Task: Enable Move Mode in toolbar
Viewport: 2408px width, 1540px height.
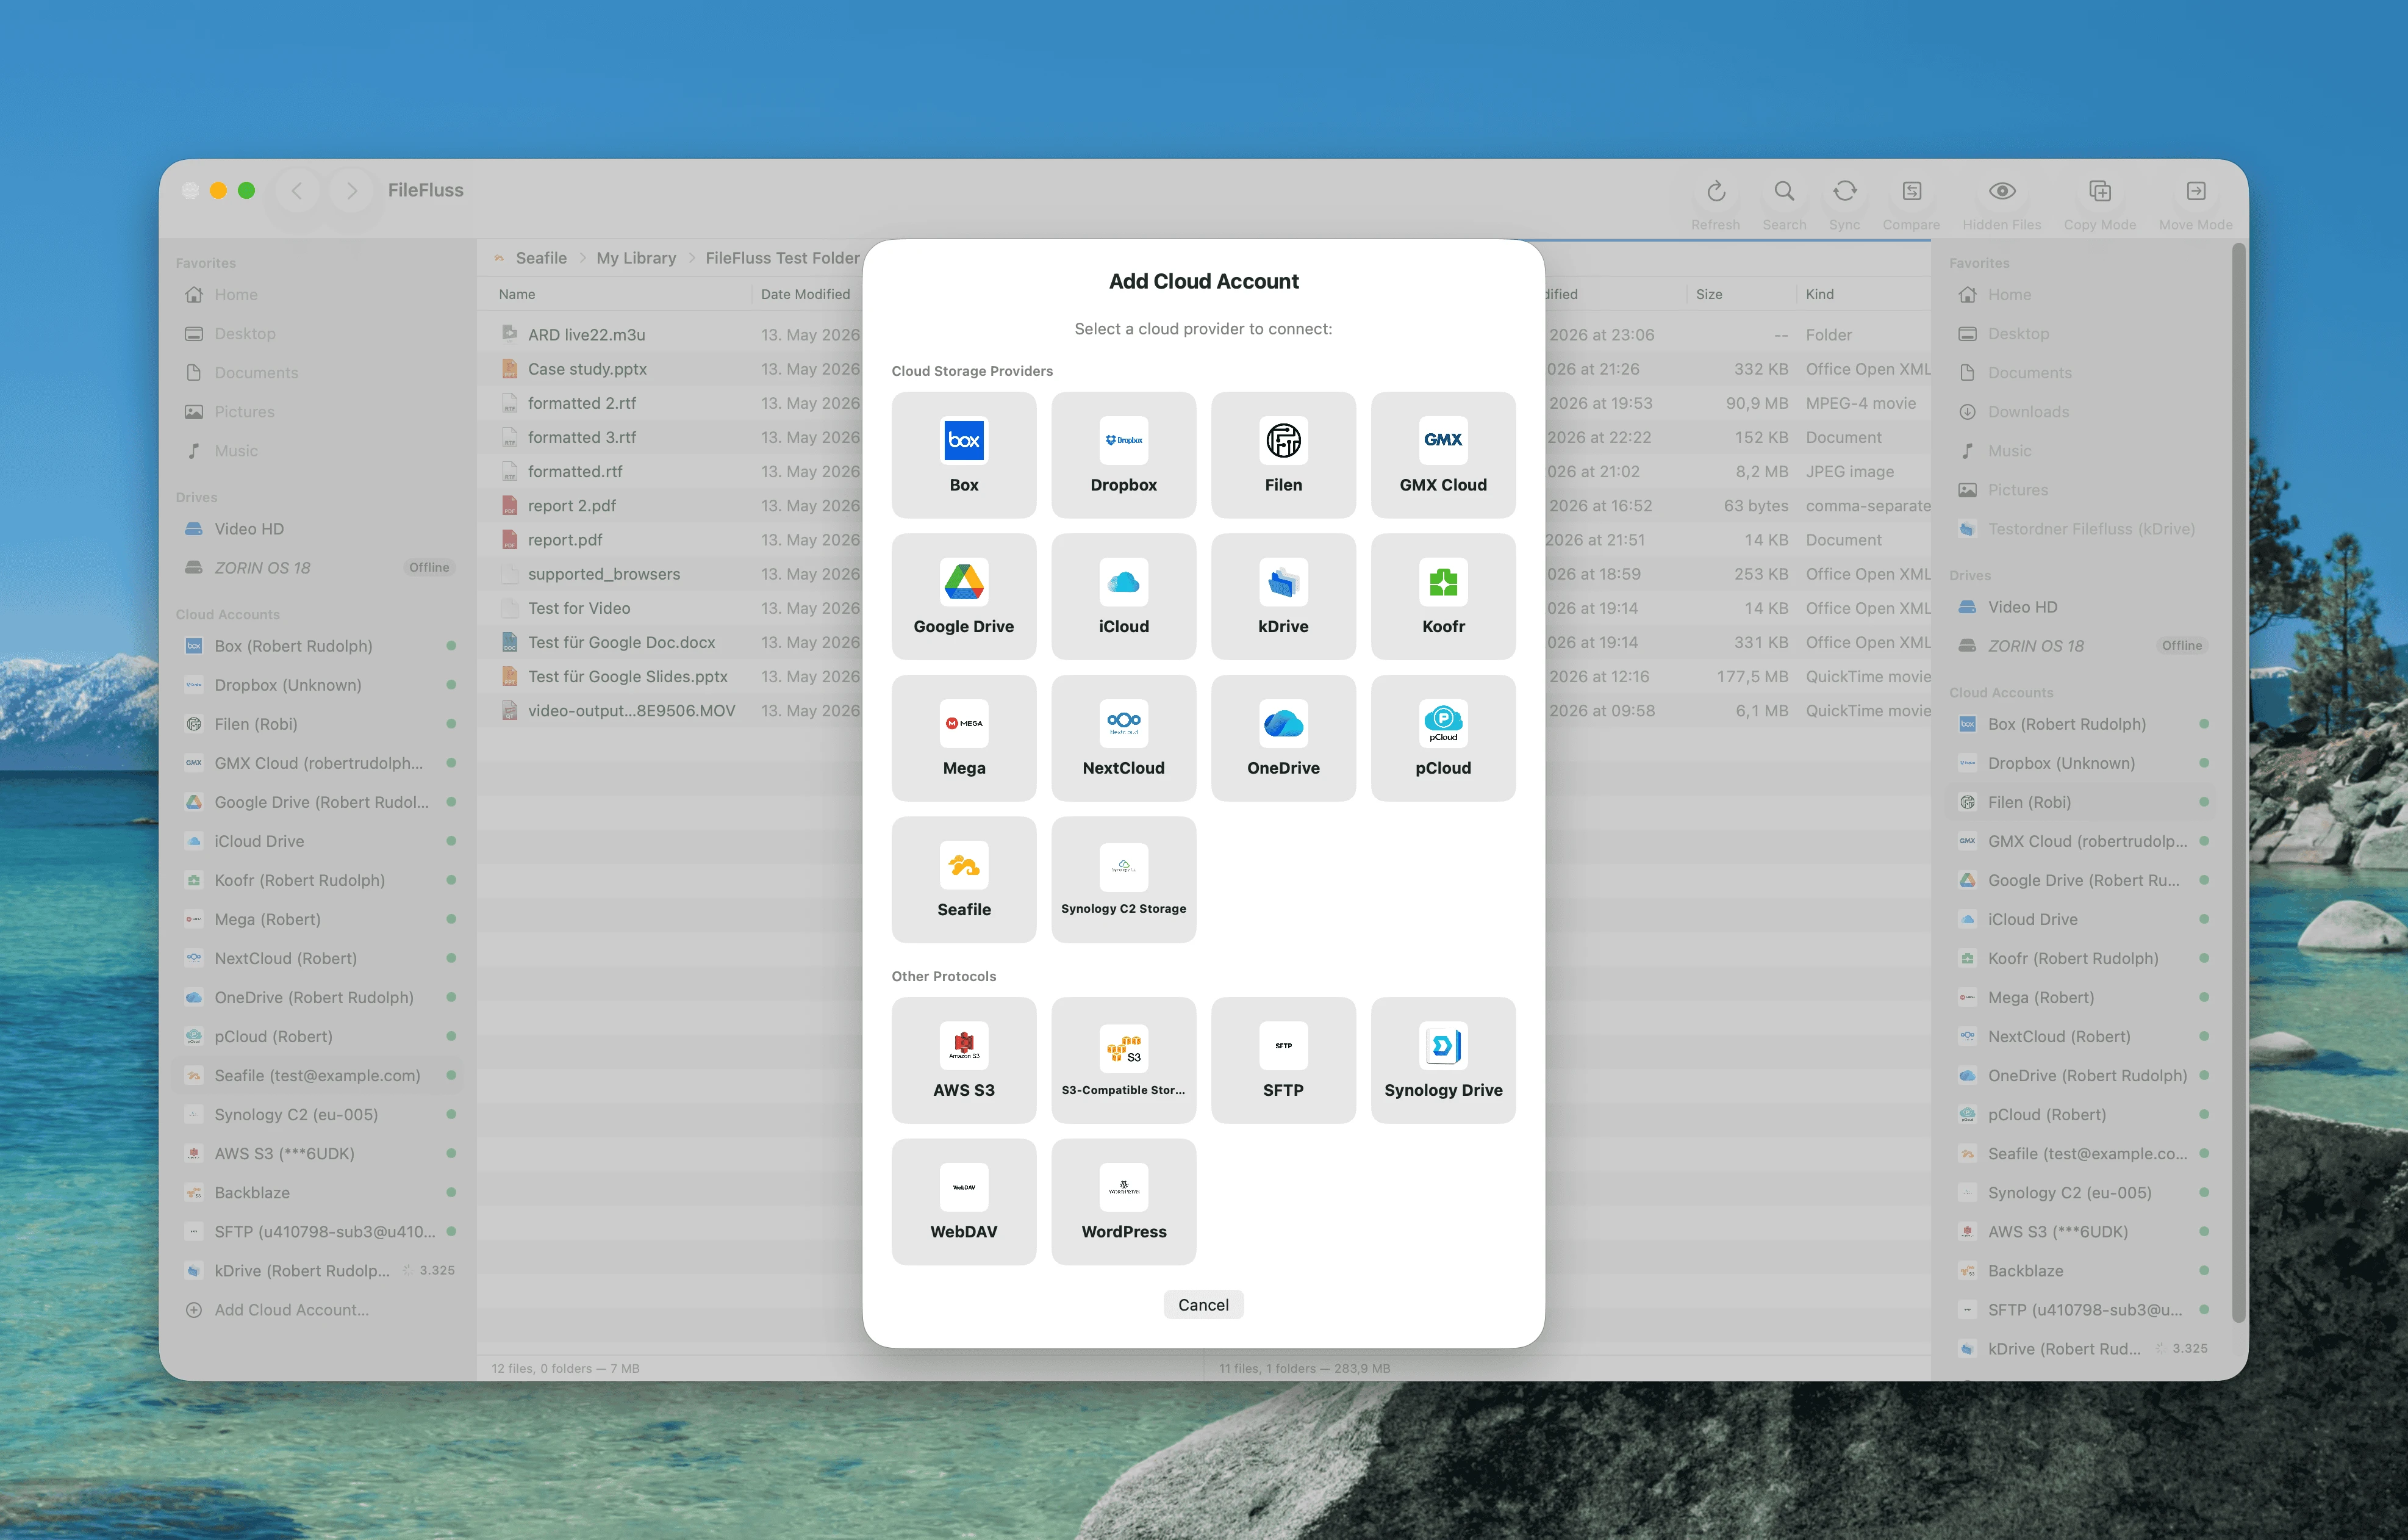Action: pos(2195,191)
